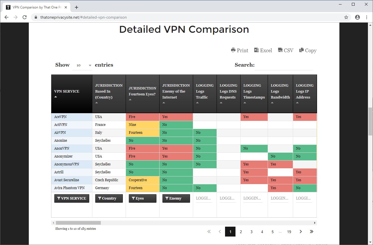Click the Logs Bandwidth filter field
Image resolution: width=373 pixels, height=245 pixels.
(280, 198)
